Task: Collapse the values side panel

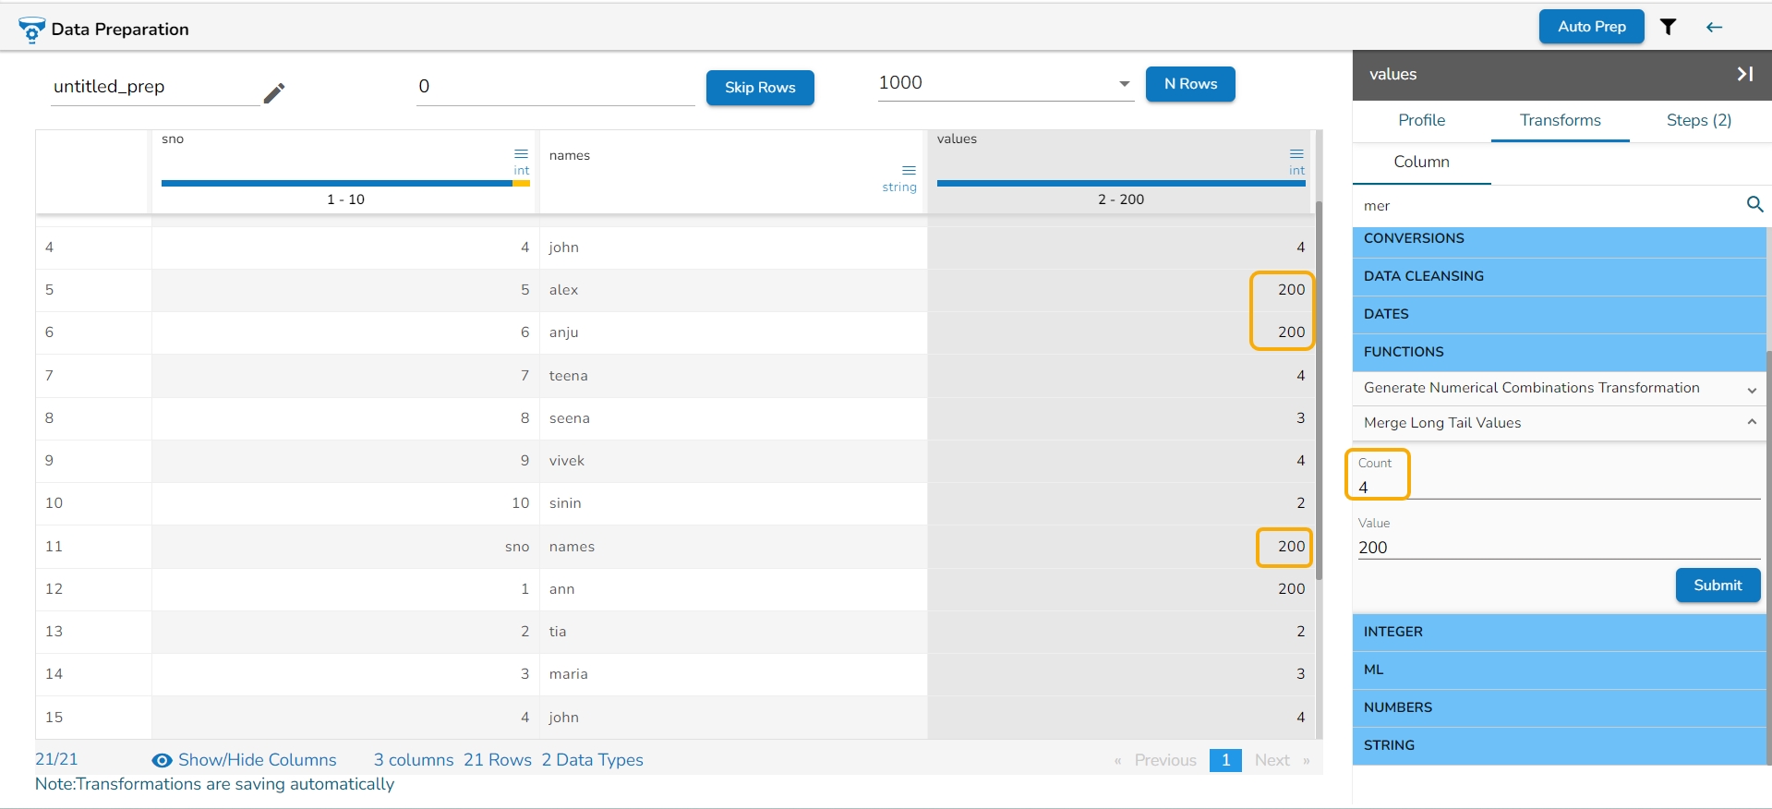Action: click(x=1744, y=74)
